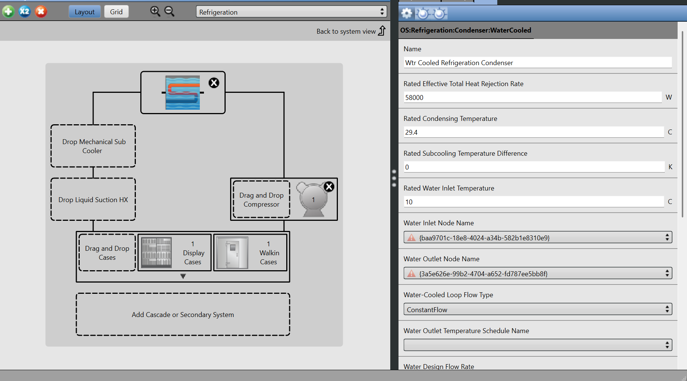This screenshot has width=687, height=381.
Task: Switch to the Layout view tab
Action: coord(85,12)
